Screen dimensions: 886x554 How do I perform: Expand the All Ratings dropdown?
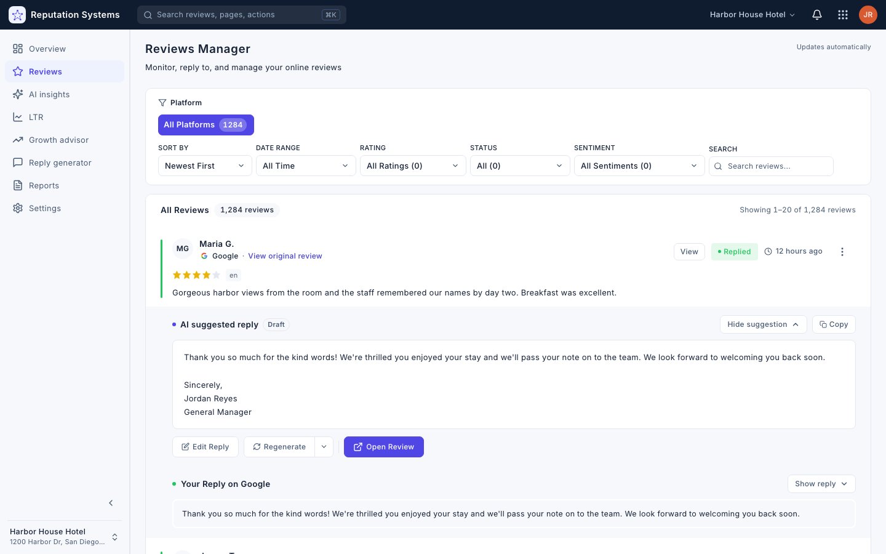point(413,166)
